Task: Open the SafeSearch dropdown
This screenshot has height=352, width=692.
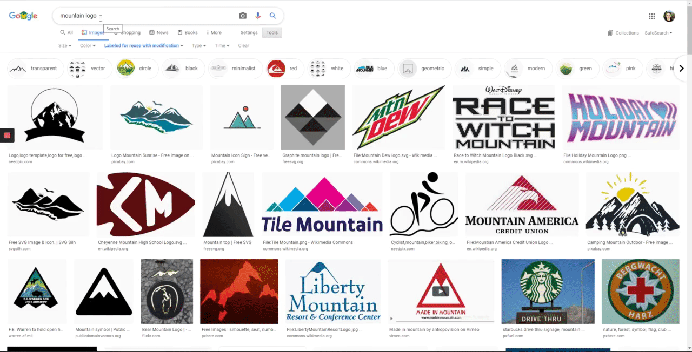Action: click(x=658, y=33)
